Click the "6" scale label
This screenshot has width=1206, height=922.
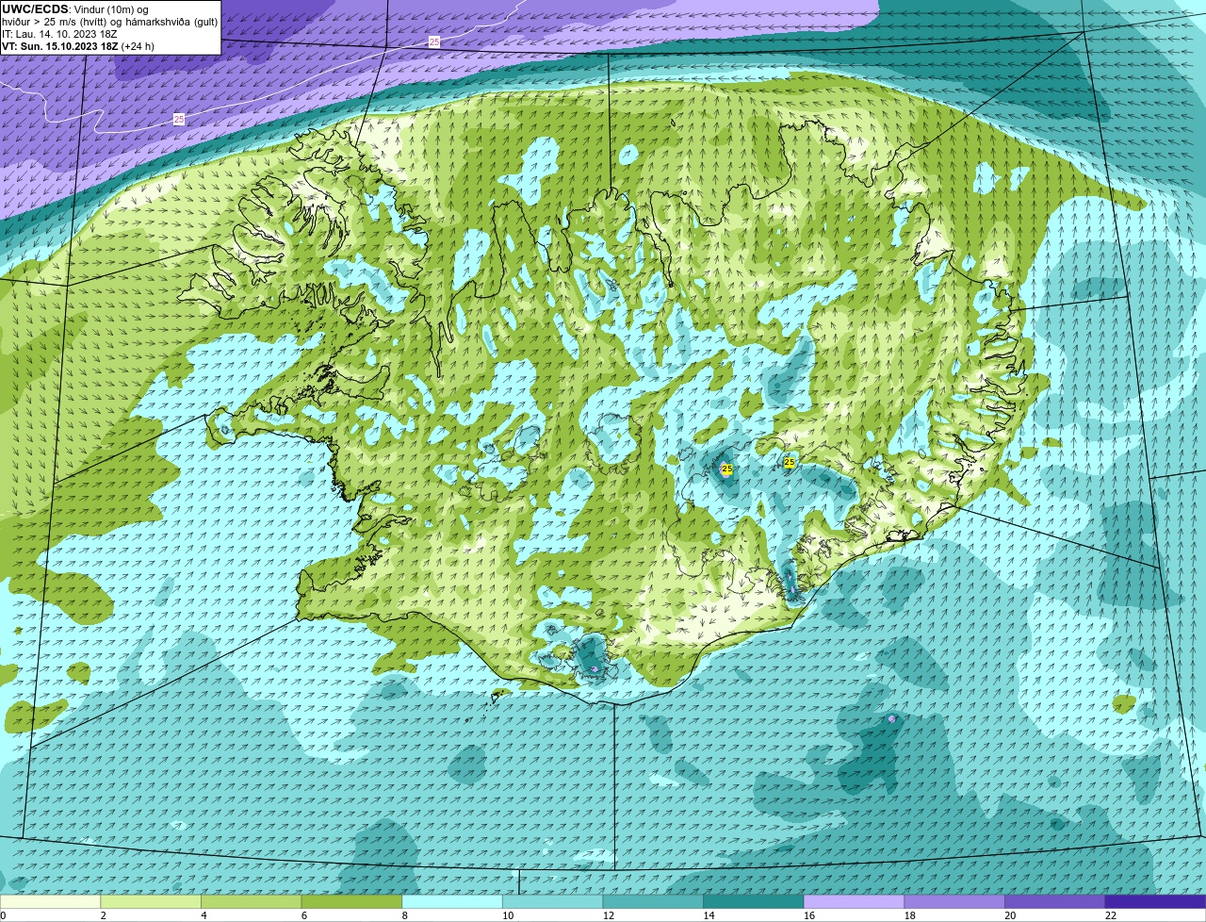point(303,915)
